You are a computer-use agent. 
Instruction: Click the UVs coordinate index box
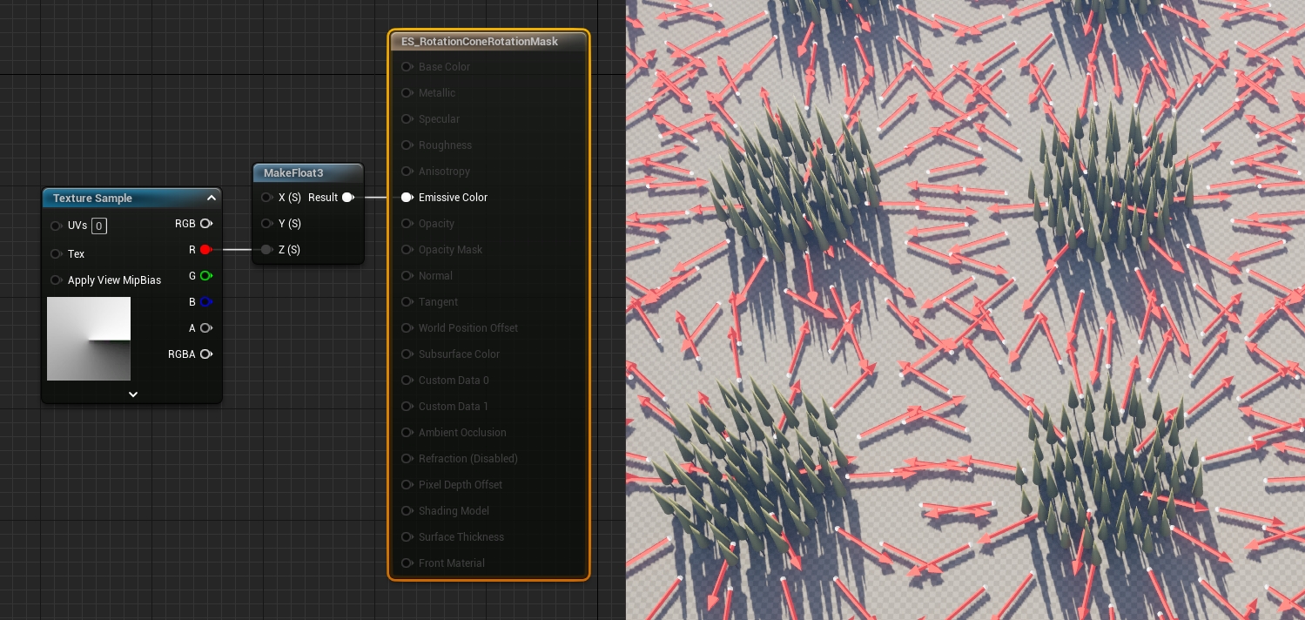(99, 226)
